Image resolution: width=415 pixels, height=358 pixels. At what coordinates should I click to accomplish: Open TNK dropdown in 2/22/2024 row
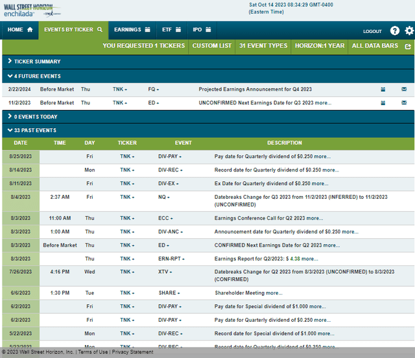[120, 89]
